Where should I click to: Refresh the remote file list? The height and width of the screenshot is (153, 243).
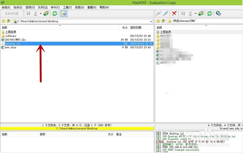pos(210,14)
